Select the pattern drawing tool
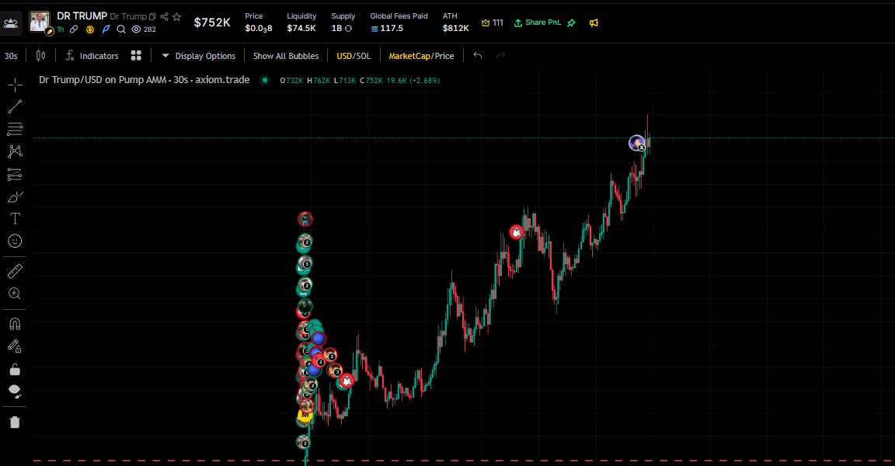Image resolution: width=895 pixels, height=466 pixels. (x=15, y=151)
